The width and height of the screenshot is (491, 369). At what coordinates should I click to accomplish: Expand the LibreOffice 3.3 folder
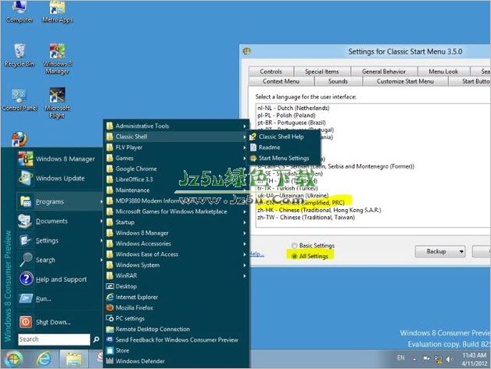tap(176, 179)
